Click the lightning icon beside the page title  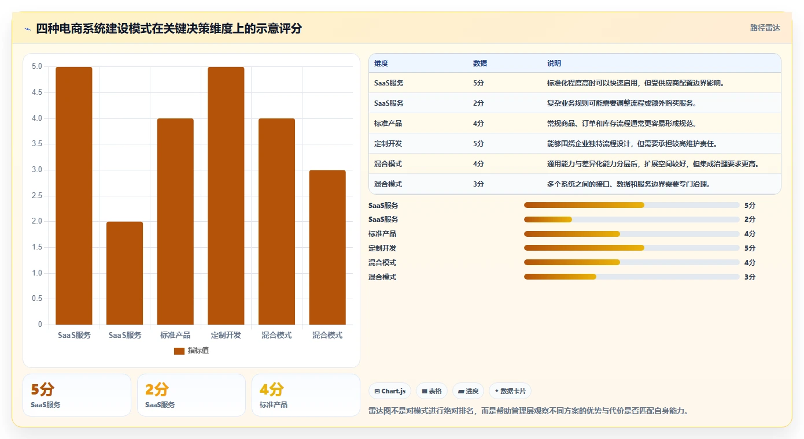(x=28, y=29)
